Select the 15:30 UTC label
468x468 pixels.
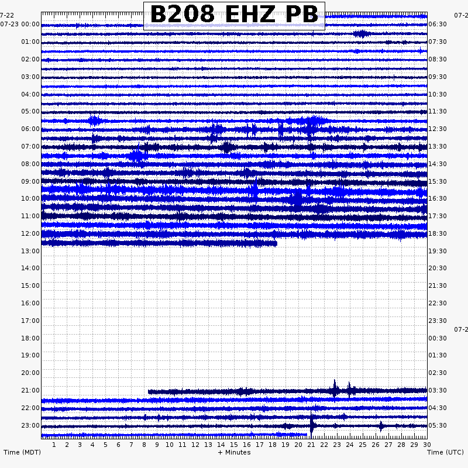(x=438, y=182)
